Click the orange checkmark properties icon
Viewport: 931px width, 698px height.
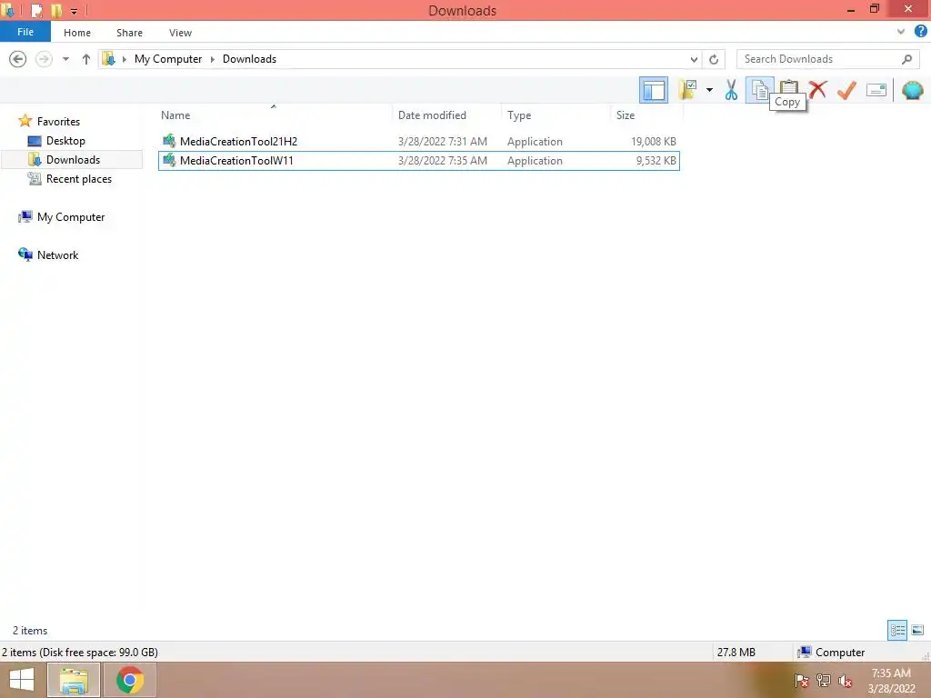click(846, 90)
